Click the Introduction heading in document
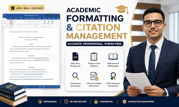This screenshot has width=179, height=107. coord(31,56)
